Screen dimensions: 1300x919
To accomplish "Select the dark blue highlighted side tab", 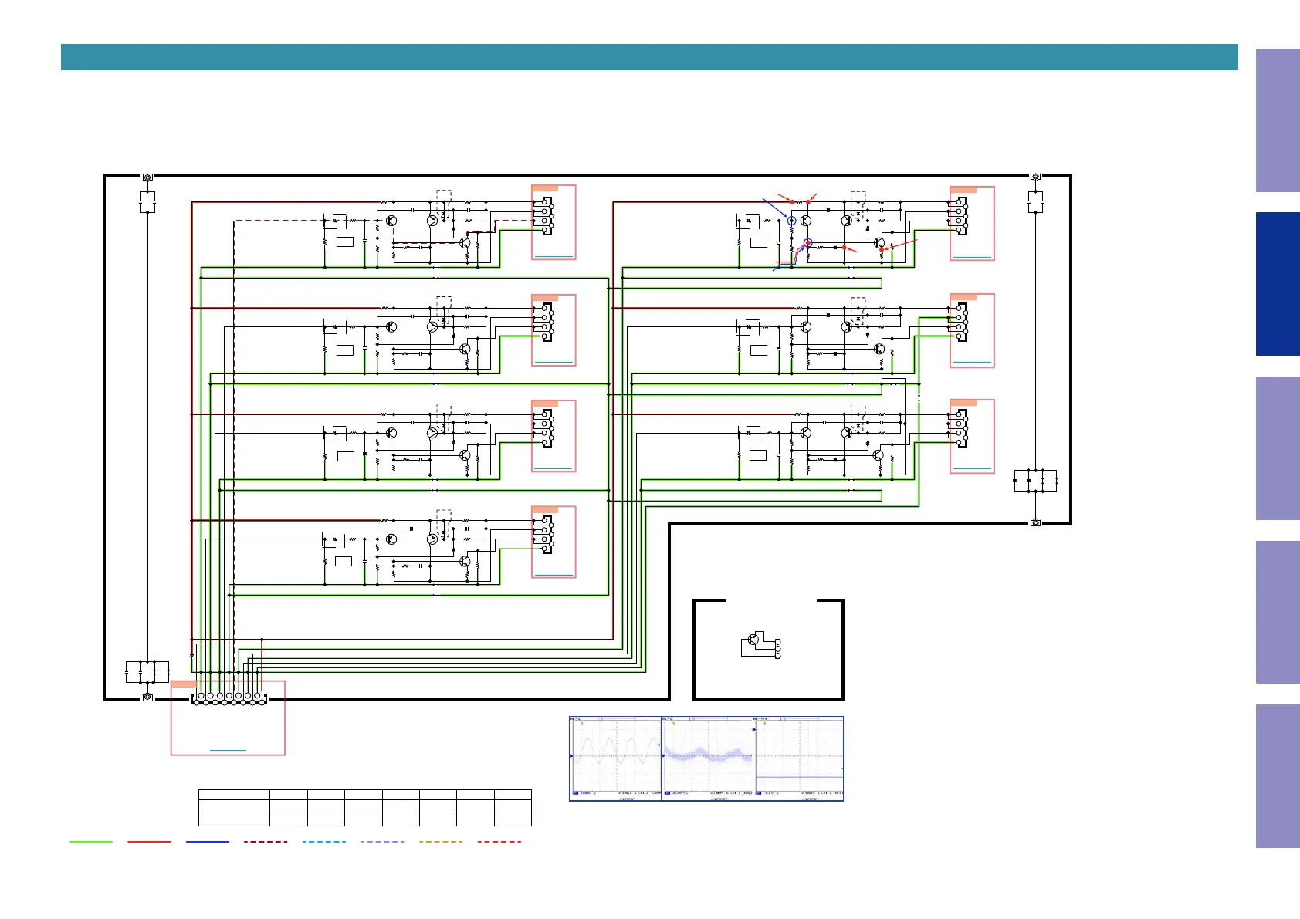I will [x=1278, y=284].
